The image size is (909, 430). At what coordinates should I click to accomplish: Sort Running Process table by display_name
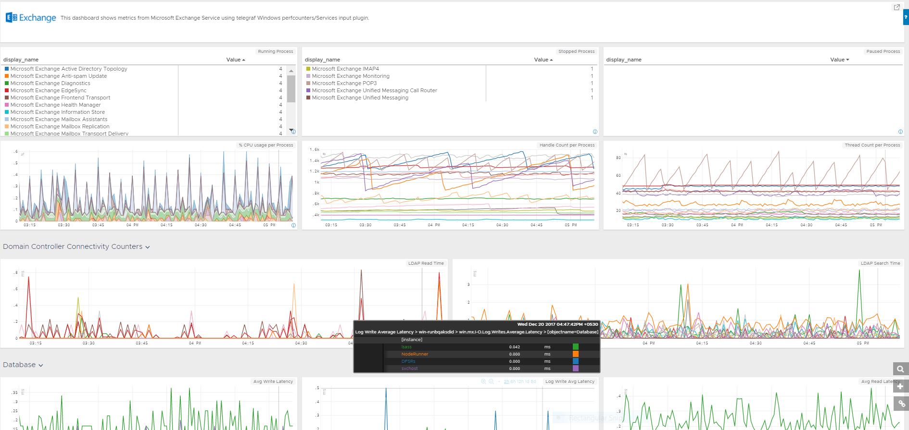click(x=21, y=60)
